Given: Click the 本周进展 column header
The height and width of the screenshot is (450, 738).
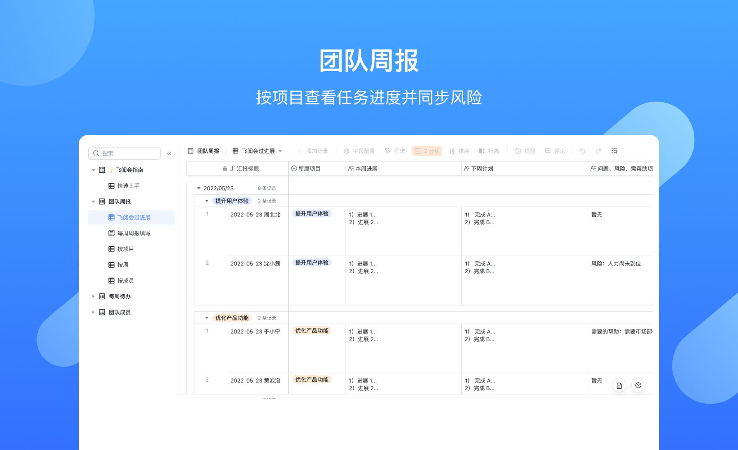Looking at the screenshot, I should (x=404, y=169).
